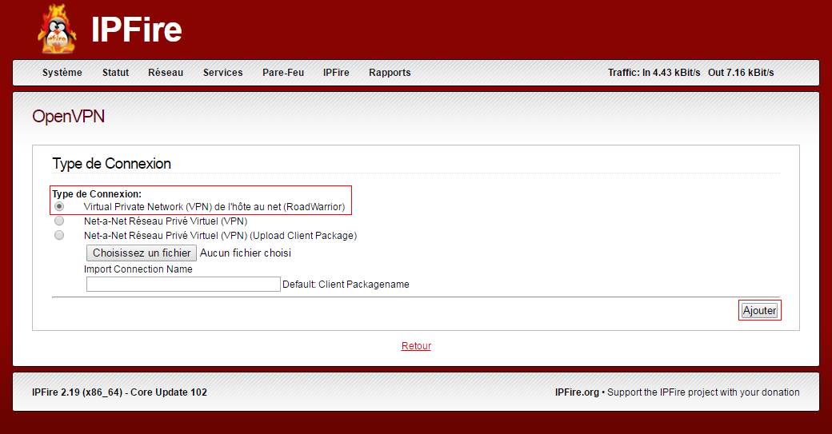The height and width of the screenshot is (434, 832).
Task: Open the Statut menu
Action: [115, 73]
